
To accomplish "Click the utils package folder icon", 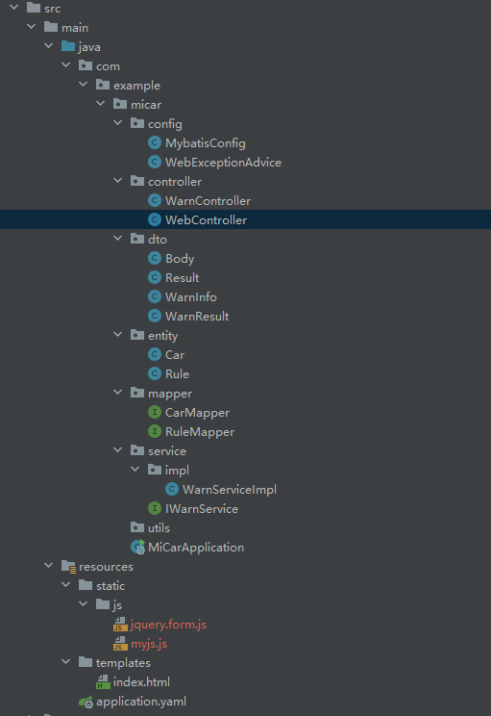I will point(137,527).
